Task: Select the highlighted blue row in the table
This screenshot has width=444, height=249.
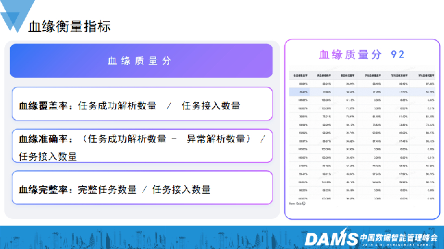Action: pos(362,92)
